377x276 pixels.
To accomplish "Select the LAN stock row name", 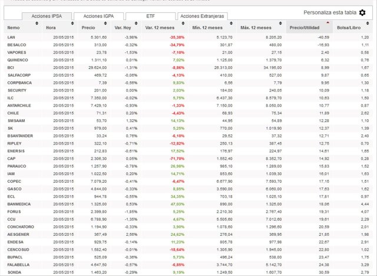I will click(x=11, y=37).
